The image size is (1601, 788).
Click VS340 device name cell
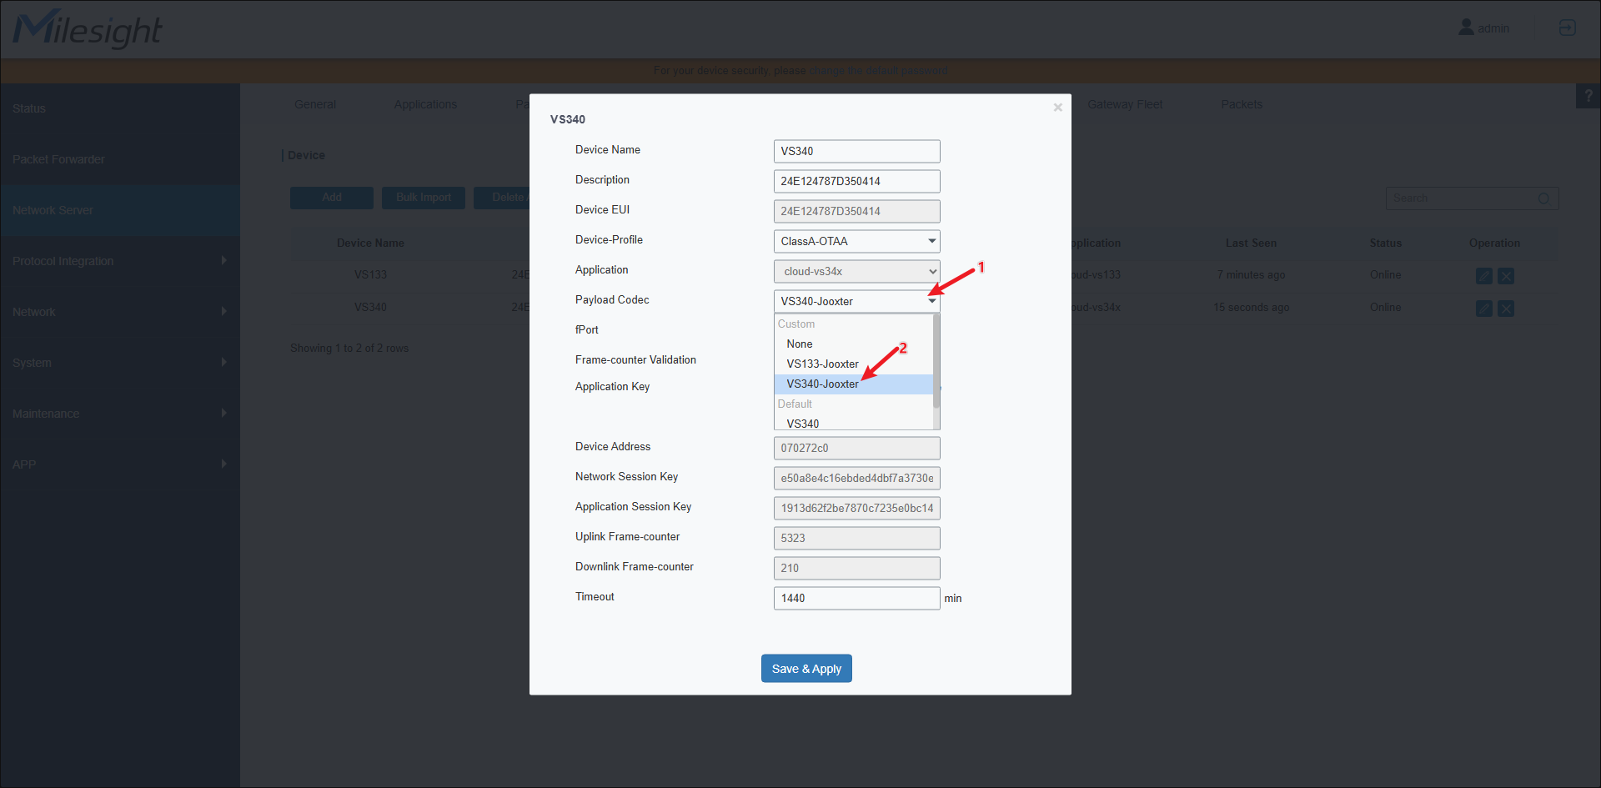[370, 308]
